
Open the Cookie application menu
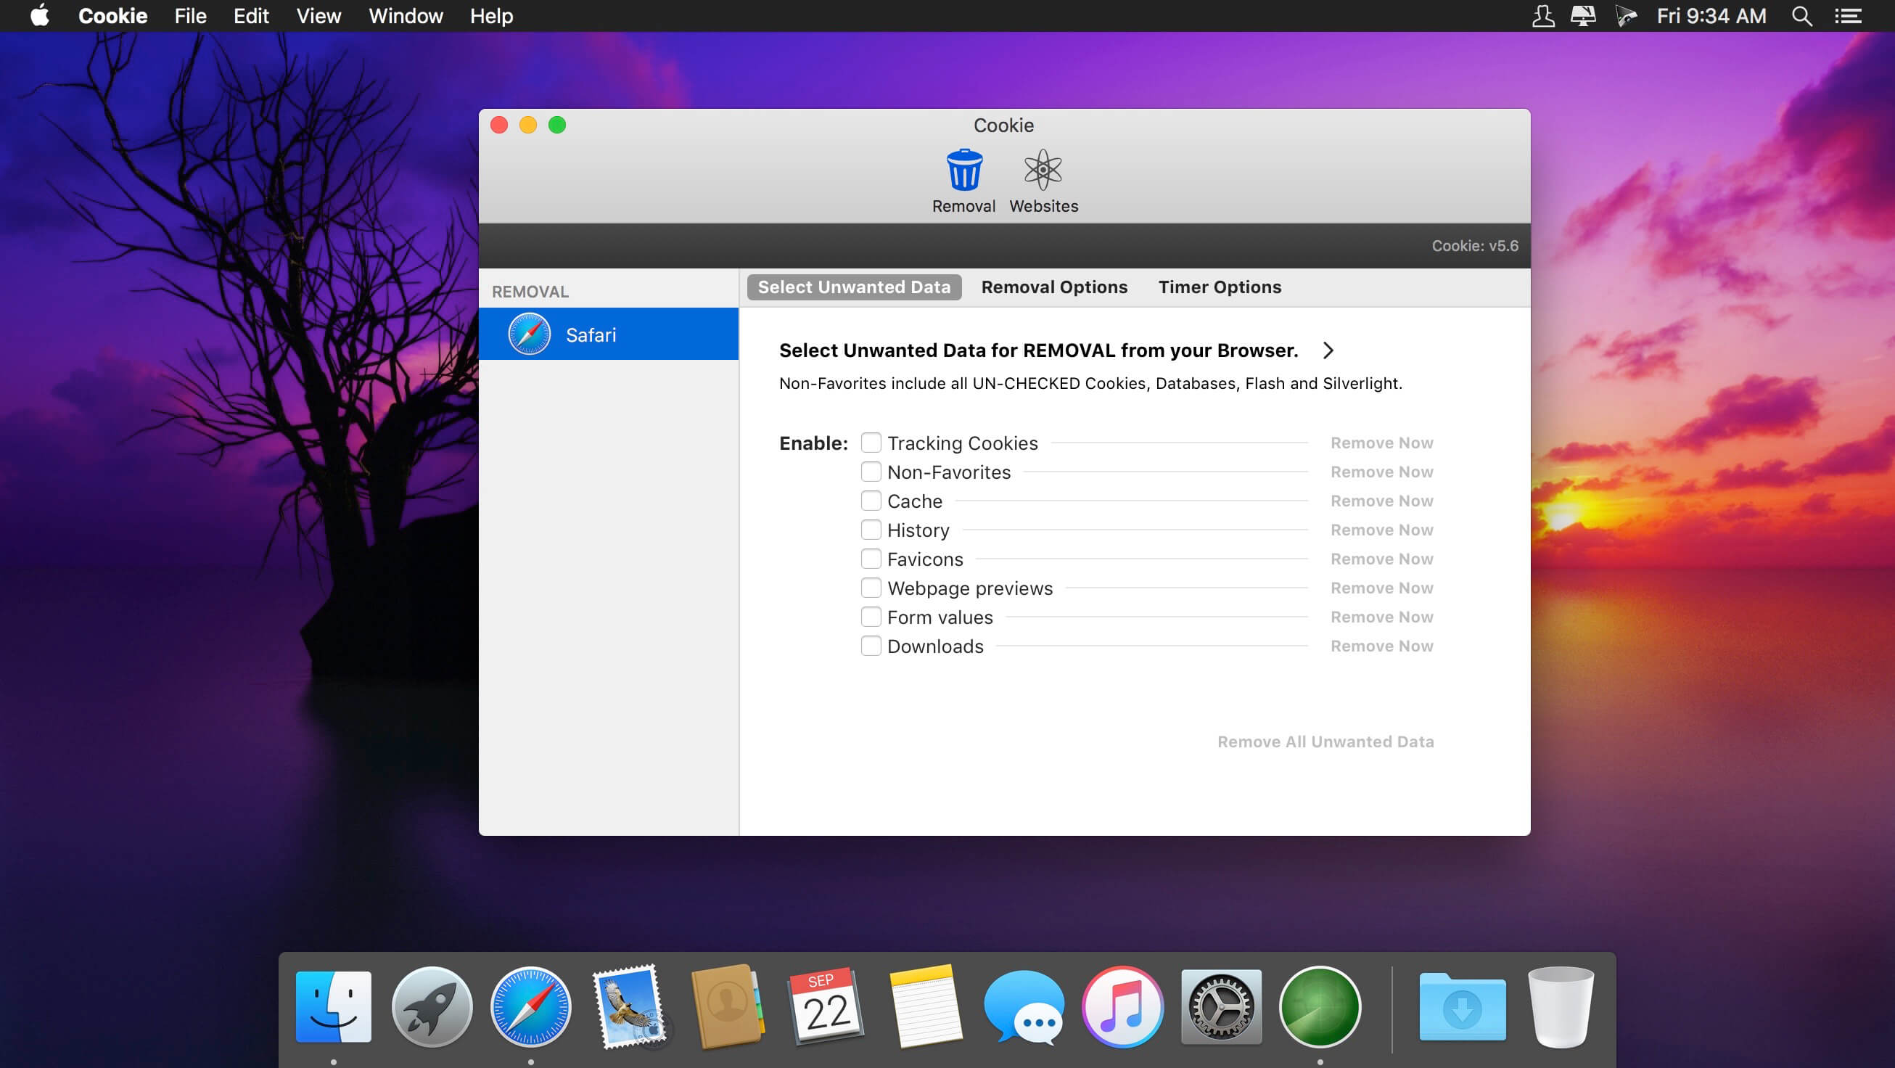coord(112,15)
